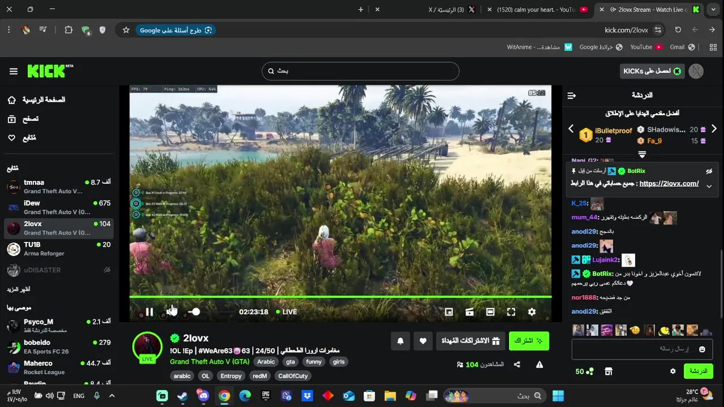Viewport: 724px width, 407px height.
Task: Open a new browser tab
Action: (360, 10)
